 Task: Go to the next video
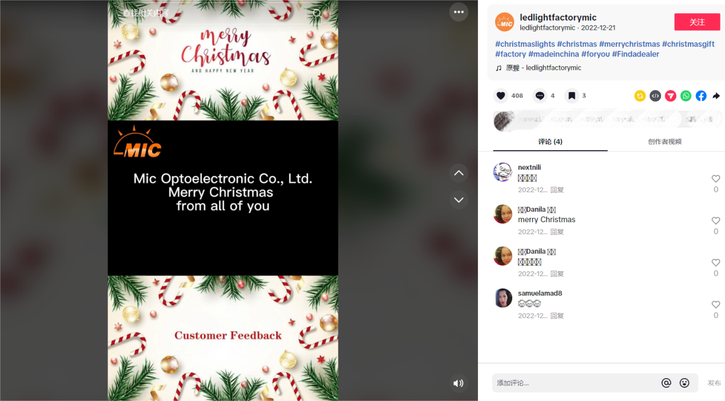tap(459, 200)
